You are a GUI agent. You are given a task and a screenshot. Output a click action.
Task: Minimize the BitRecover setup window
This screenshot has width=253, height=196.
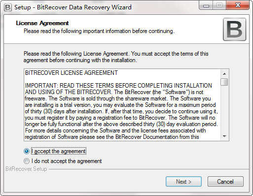tap(206, 5)
